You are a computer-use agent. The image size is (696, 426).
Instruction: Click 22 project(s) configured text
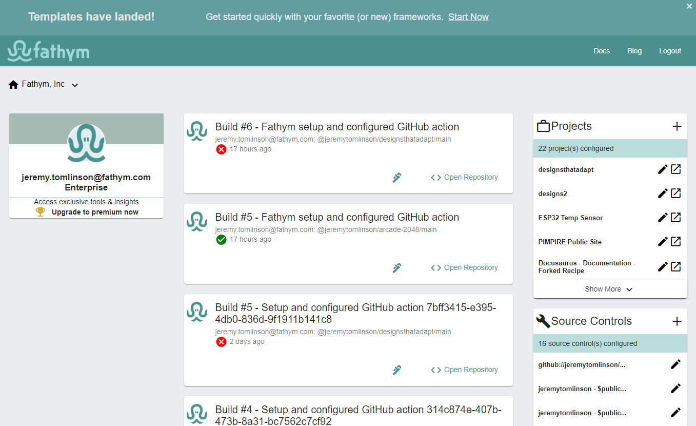576,148
